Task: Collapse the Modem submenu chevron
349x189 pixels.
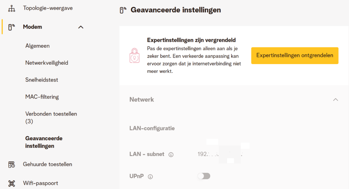Action: 81,27
